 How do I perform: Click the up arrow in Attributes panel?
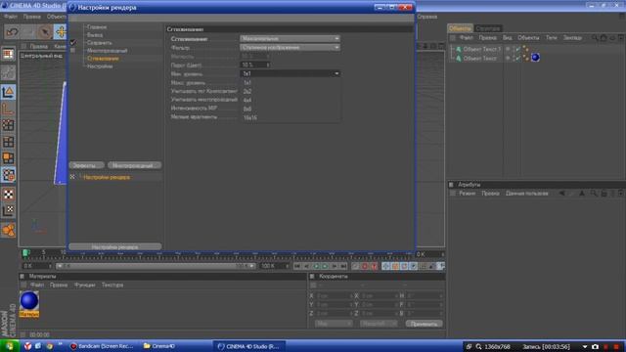[582, 194]
